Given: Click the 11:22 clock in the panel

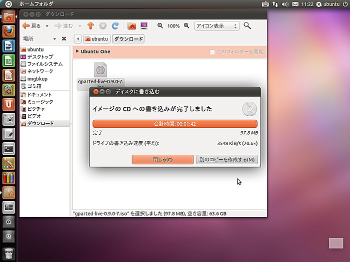Looking at the screenshot, I should pos(307,4).
